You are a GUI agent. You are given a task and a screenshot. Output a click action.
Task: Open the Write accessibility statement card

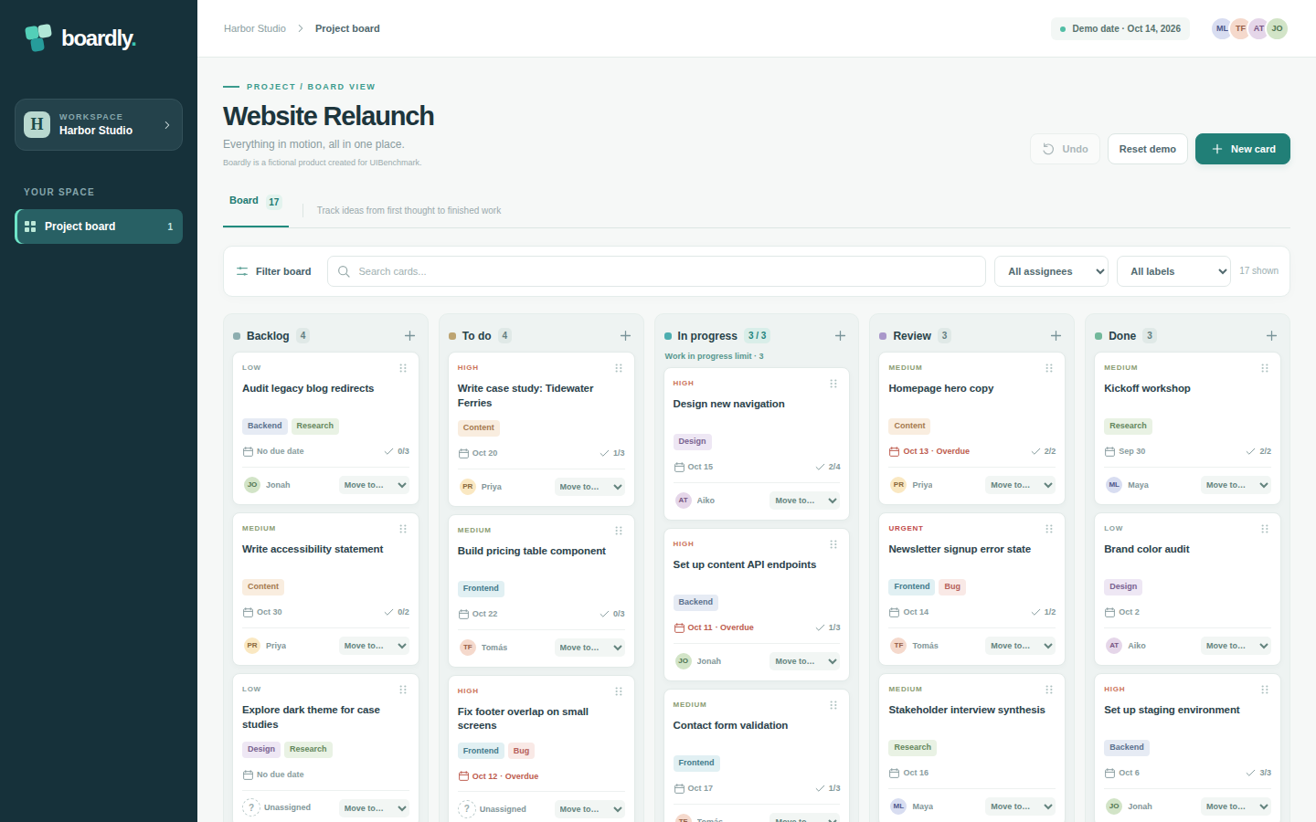[x=326, y=589]
